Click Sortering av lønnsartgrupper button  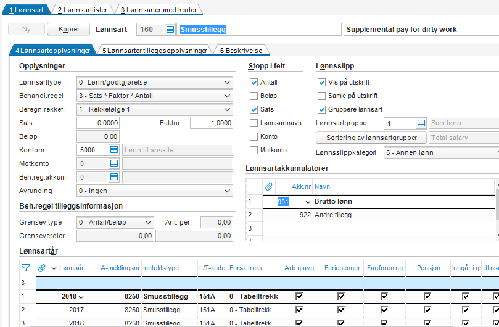[x=371, y=138]
